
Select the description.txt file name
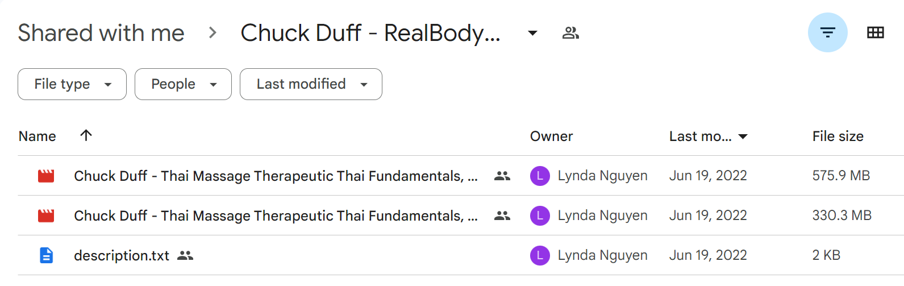pos(122,256)
